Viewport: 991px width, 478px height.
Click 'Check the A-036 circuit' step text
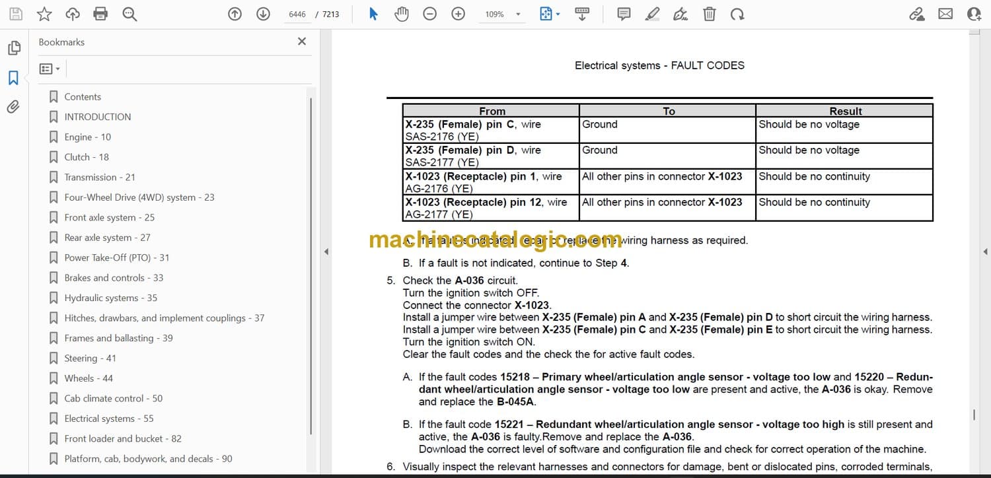[460, 281]
